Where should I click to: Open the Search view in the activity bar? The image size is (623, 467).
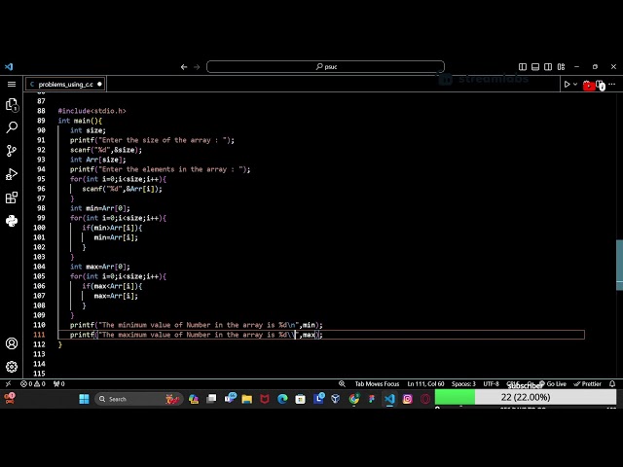[x=12, y=127]
